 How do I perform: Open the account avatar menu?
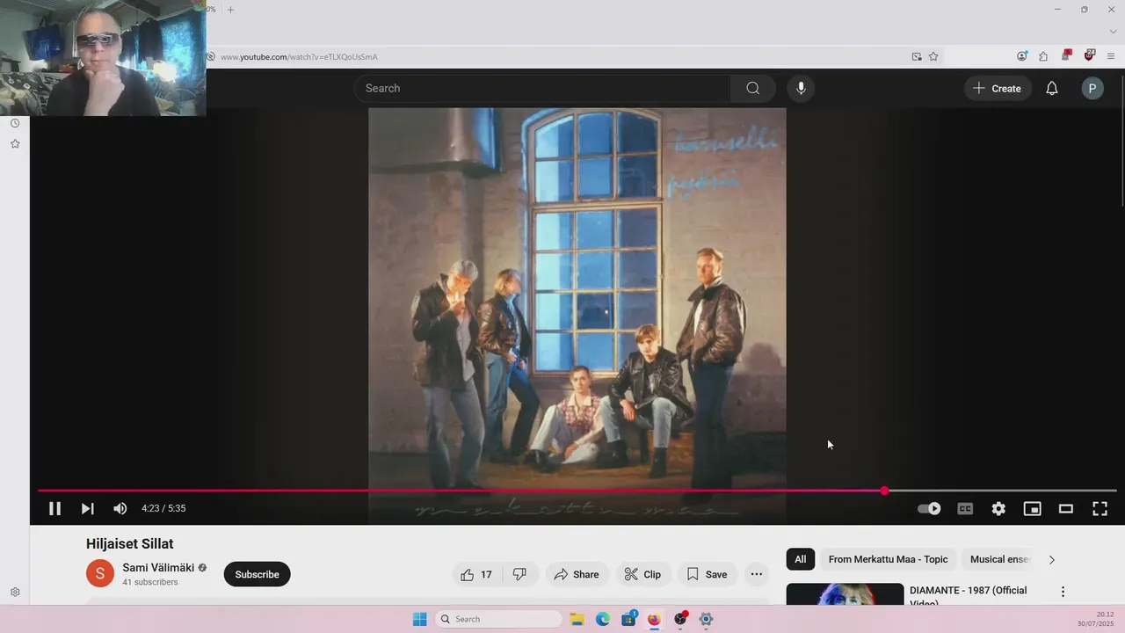point(1092,88)
